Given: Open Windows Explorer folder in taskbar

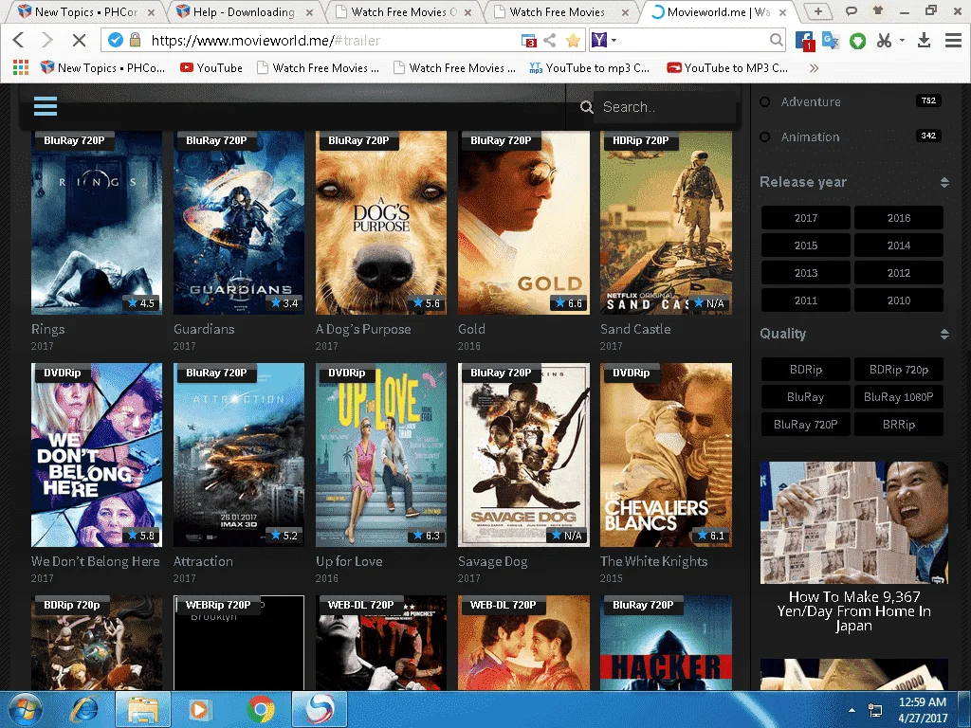Looking at the screenshot, I should coord(142,709).
